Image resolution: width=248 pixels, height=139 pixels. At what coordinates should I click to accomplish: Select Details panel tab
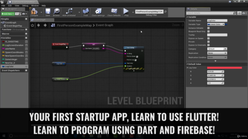tap(198, 9)
